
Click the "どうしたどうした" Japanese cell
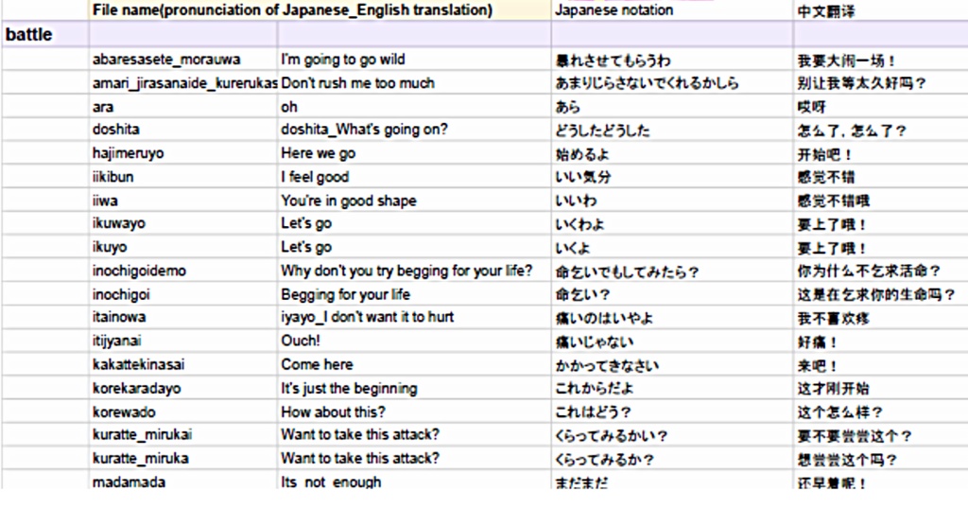(603, 131)
